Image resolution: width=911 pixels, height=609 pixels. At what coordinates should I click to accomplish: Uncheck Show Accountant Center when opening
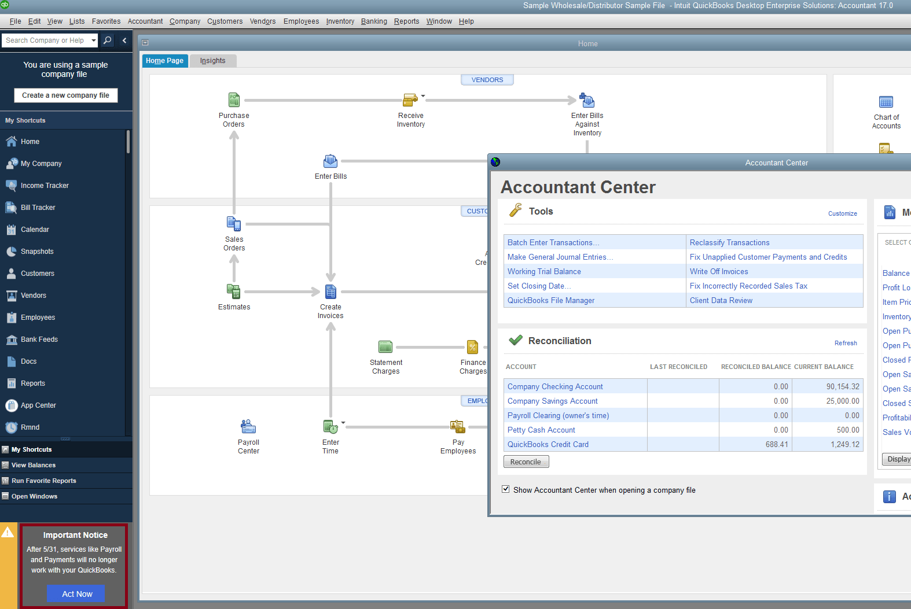[506, 489]
